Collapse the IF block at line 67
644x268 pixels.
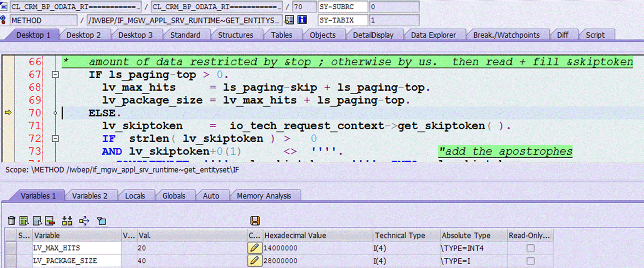(55, 75)
